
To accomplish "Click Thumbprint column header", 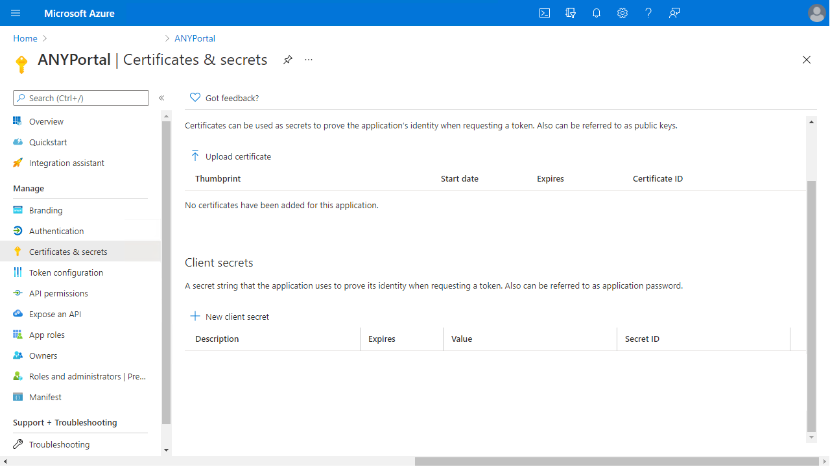I will 218,178.
